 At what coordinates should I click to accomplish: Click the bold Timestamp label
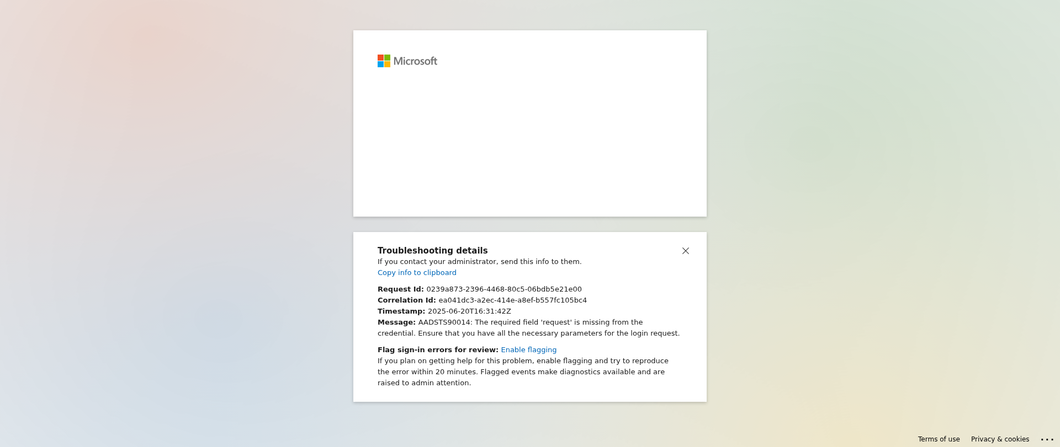[x=401, y=311]
